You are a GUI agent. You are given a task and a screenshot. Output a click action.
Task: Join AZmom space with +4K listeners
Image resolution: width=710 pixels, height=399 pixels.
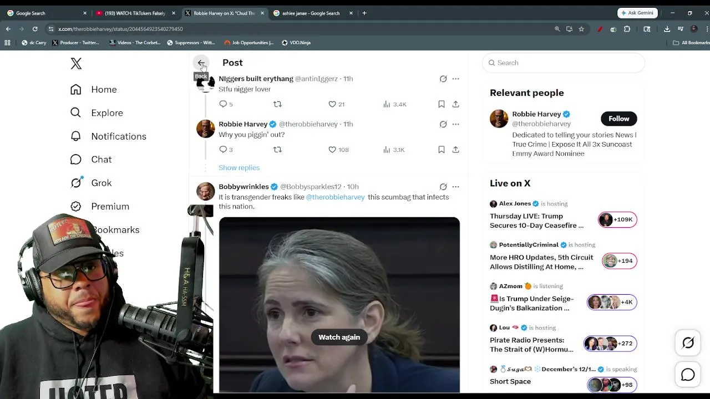pos(612,302)
